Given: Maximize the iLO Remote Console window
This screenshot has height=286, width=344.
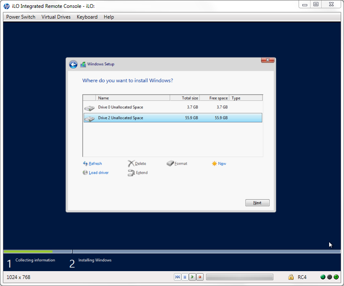Looking at the screenshot, I should (x=316, y=5).
